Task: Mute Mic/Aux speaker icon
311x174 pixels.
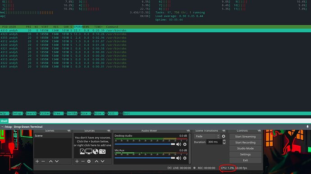Action: pyautogui.click(x=178, y=158)
